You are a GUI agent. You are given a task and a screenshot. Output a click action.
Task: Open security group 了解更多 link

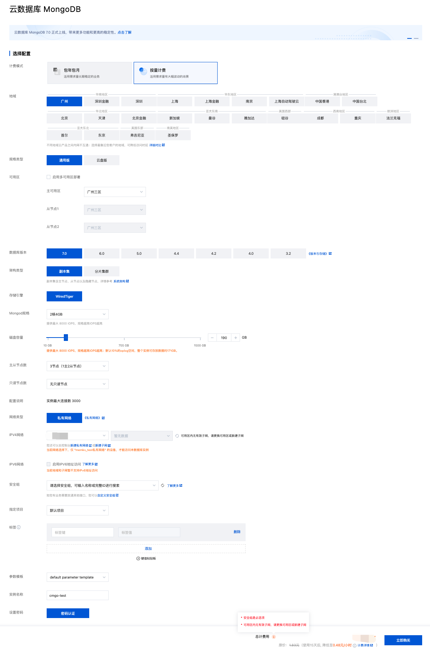coord(175,486)
